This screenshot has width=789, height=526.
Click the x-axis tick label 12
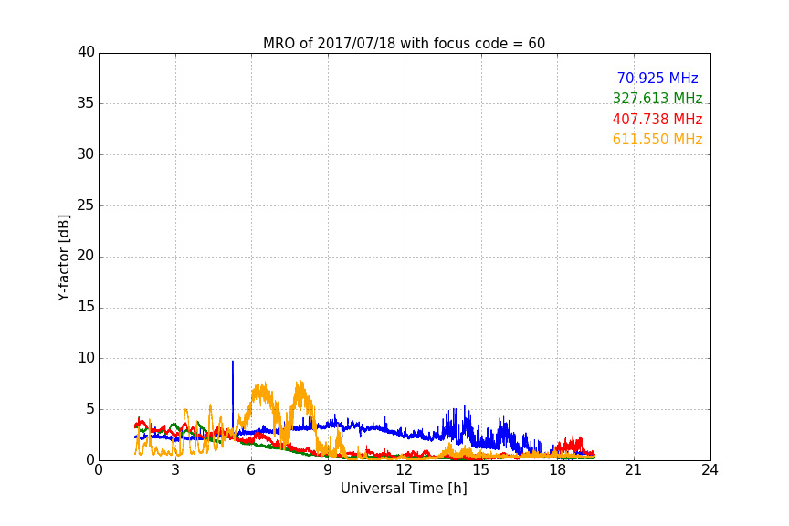coord(404,470)
